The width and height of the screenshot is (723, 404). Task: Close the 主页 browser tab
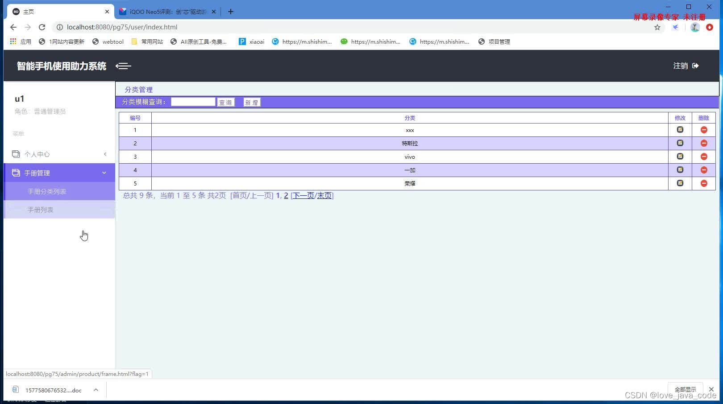pyautogui.click(x=107, y=12)
